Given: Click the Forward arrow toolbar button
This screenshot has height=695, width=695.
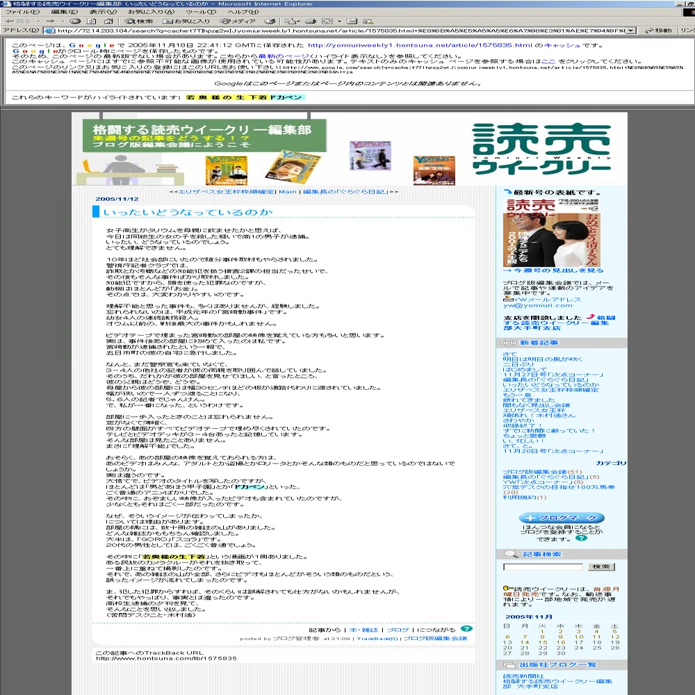Looking at the screenshot, I should tap(51, 21).
